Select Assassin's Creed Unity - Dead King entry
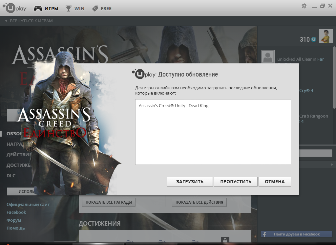Viewport: 336px width, 245px height. [174, 105]
